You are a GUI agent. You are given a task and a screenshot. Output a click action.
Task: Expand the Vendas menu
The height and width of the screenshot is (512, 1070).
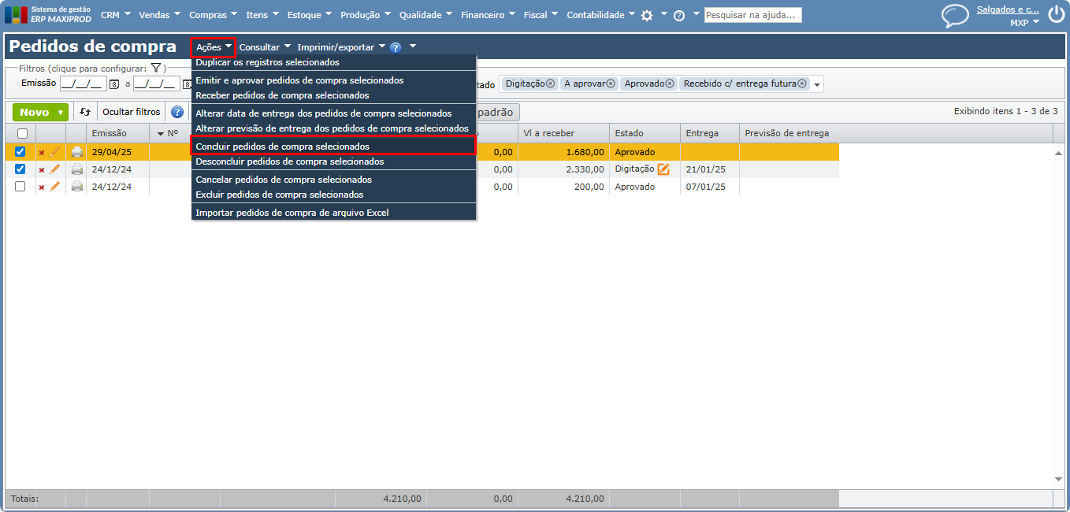[x=159, y=15]
